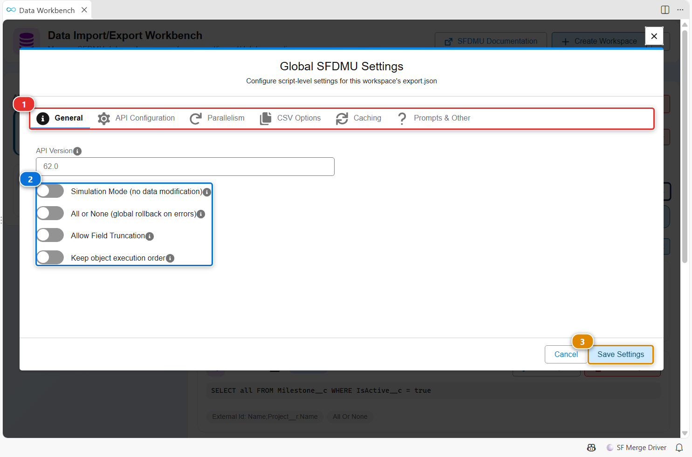Go to the Caching tab
The height and width of the screenshot is (457, 692).
pos(359,118)
